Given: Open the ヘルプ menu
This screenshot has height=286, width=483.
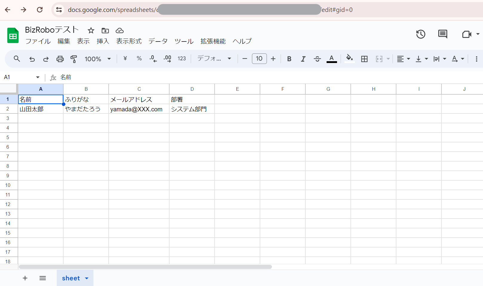Looking at the screenshot, I should (242, 41).
